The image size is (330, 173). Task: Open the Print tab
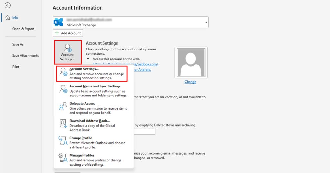coord(15,67)
